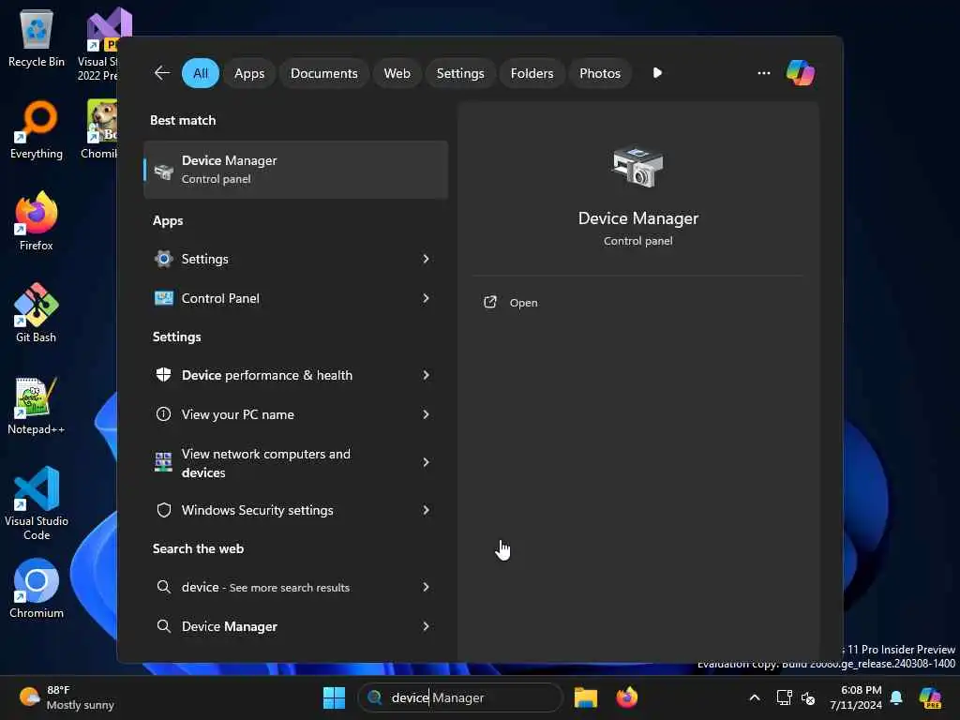The image size is (960, 720).
Task: Open Firefox desktop shortcut
Action: click(x=37, y=220)
